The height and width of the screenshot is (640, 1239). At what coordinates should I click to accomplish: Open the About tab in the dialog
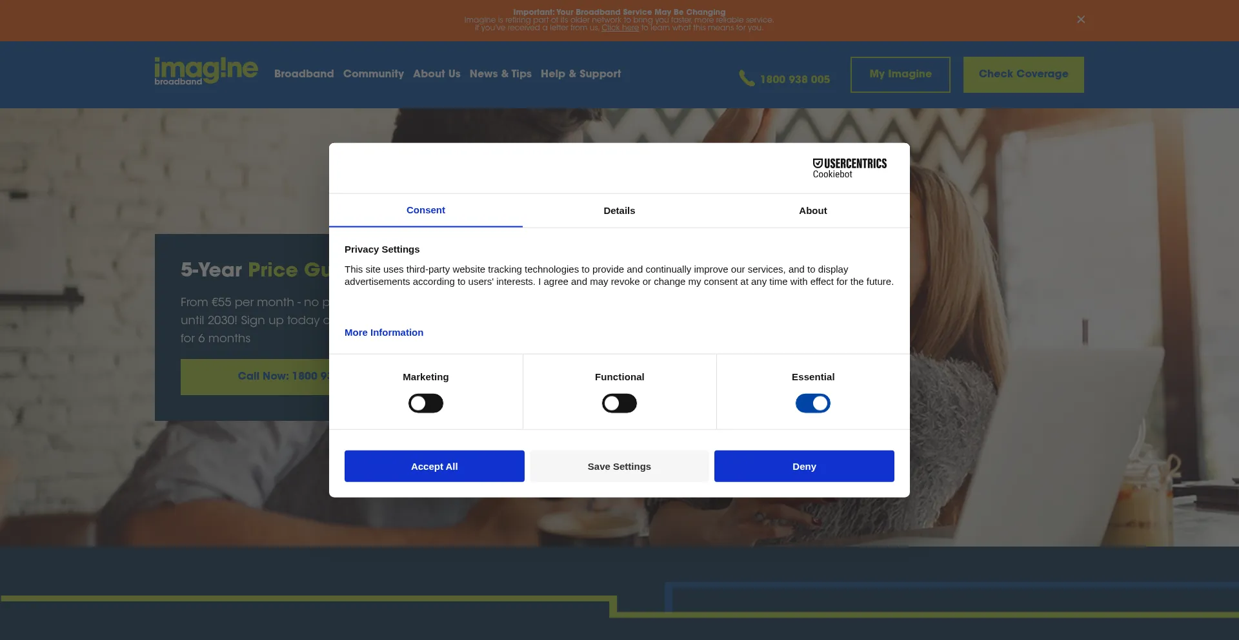(812, 211)
